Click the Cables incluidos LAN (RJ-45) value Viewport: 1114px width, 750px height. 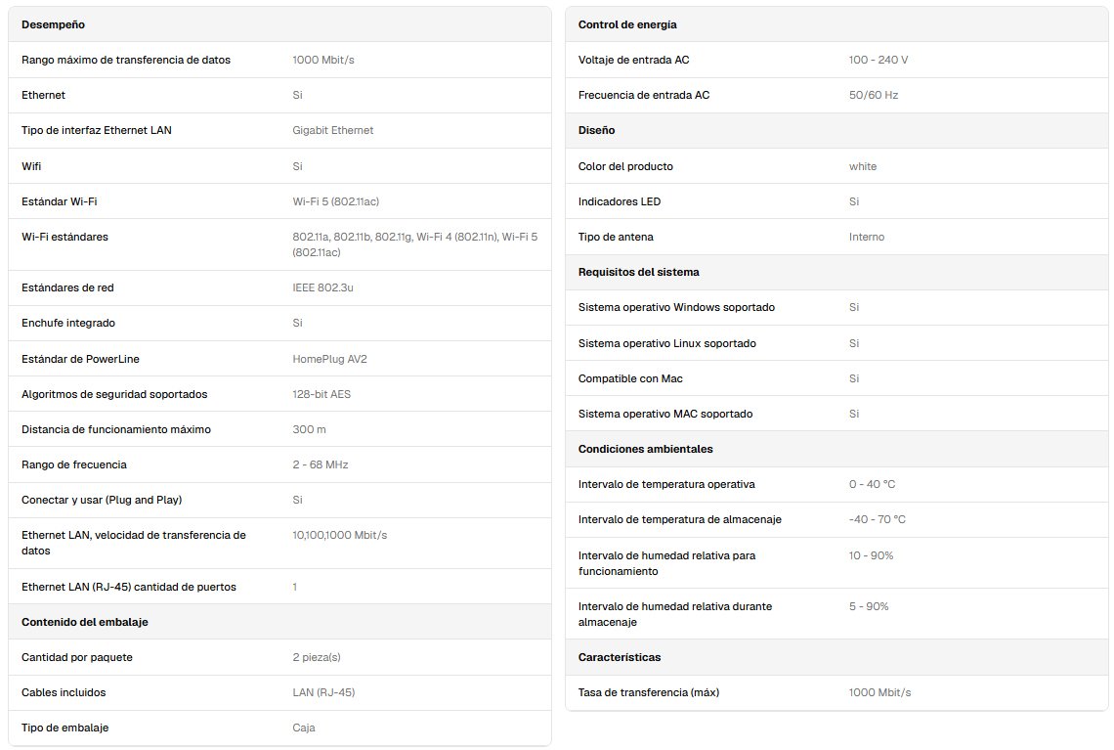[323, 693]
